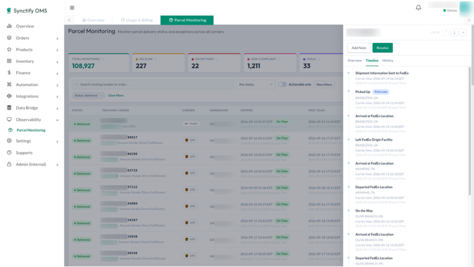Click the Admin lock icon

point(9,164)
